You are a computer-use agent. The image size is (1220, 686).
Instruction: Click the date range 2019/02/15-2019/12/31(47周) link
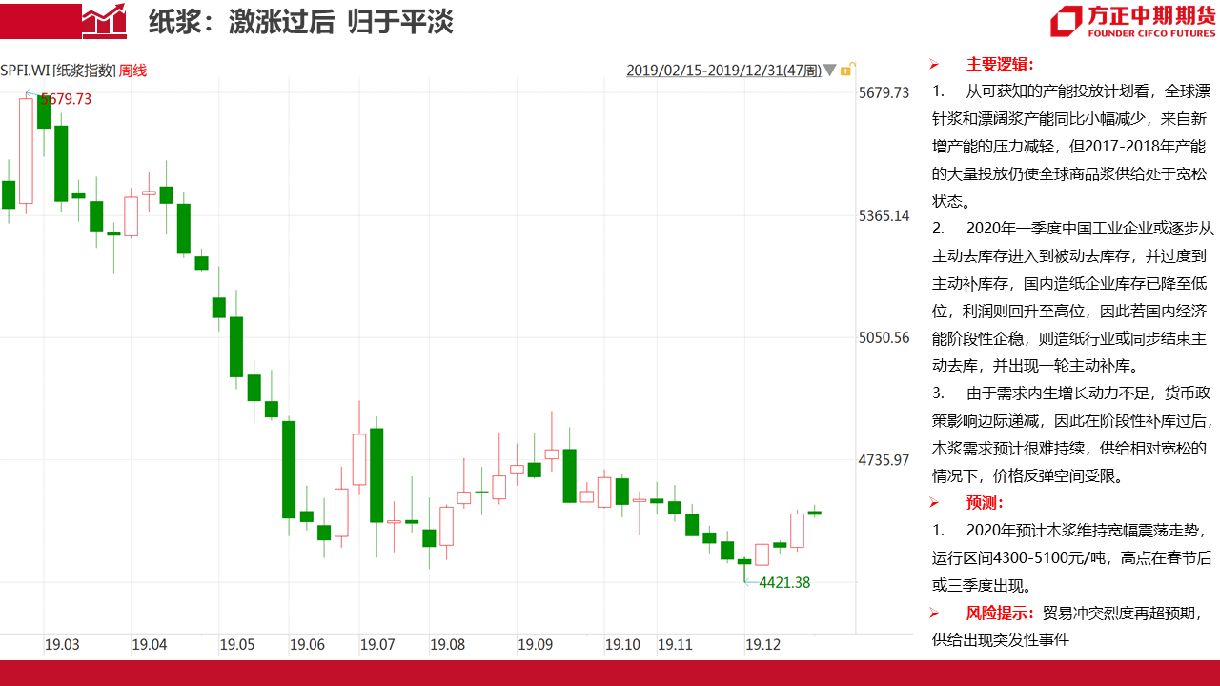tap(723, 71)
